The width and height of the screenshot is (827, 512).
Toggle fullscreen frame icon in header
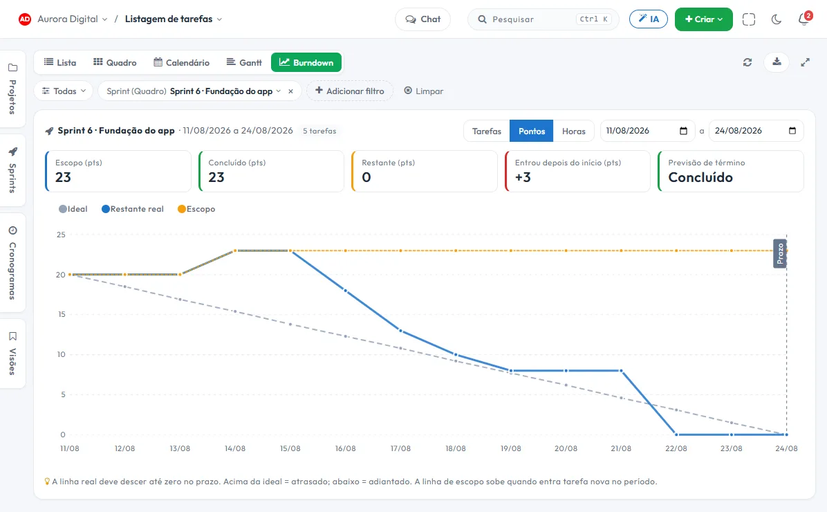[748, 19]
